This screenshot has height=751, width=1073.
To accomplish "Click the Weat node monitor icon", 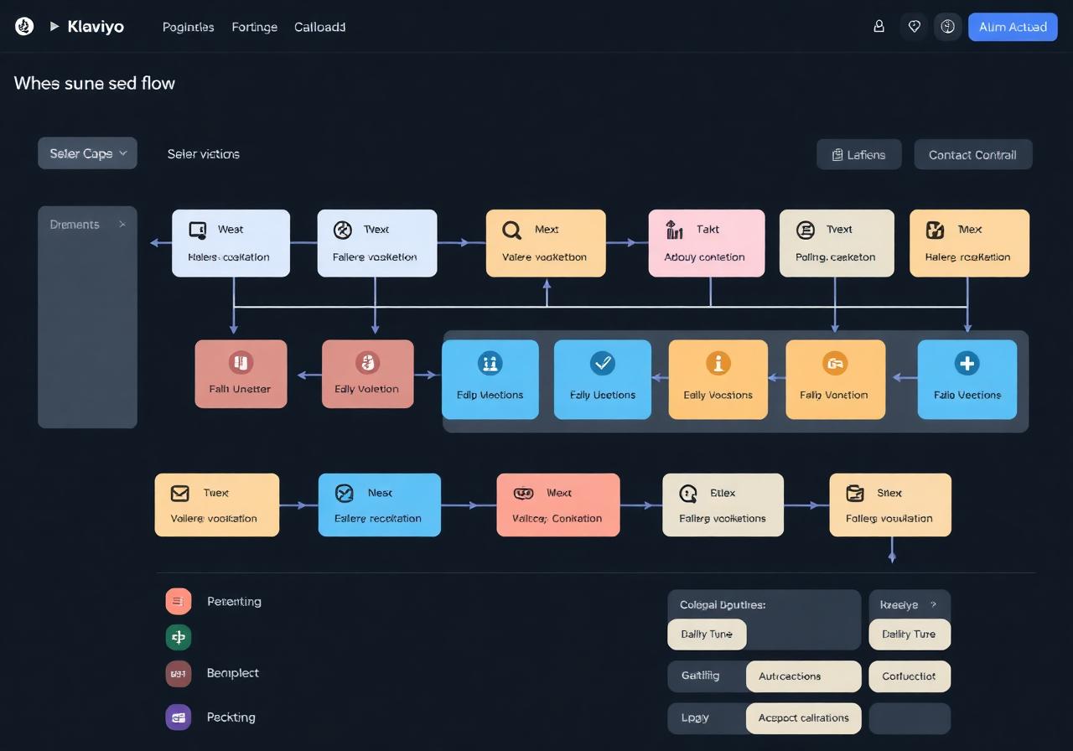I will [198, 230].
